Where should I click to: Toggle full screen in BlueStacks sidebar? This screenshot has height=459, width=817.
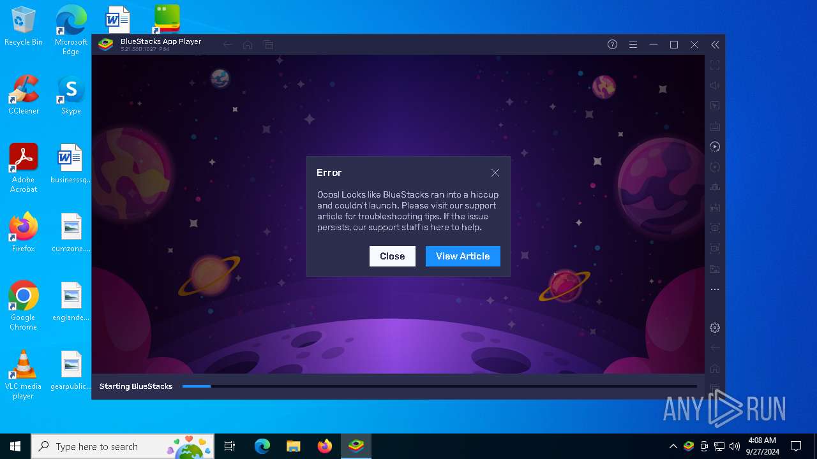tap(715, 65)
